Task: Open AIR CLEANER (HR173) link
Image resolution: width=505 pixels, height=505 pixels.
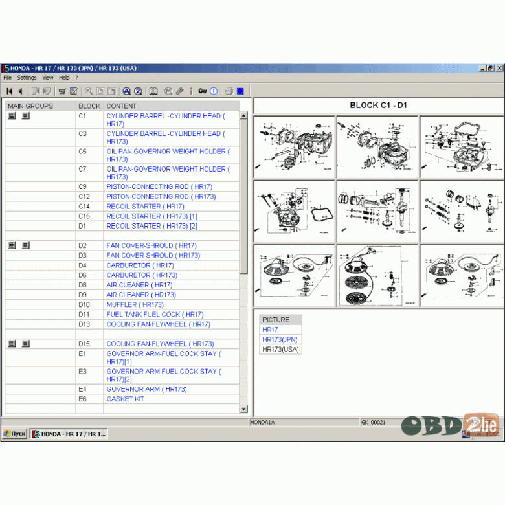Action: 141,295
